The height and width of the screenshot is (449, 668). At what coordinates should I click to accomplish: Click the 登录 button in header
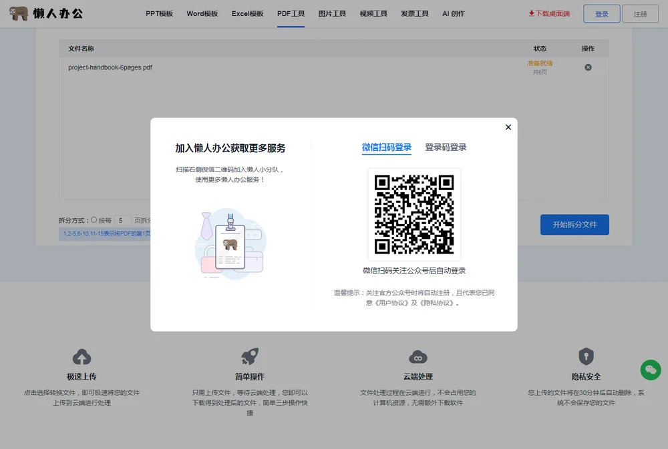[x=602, y=14]
